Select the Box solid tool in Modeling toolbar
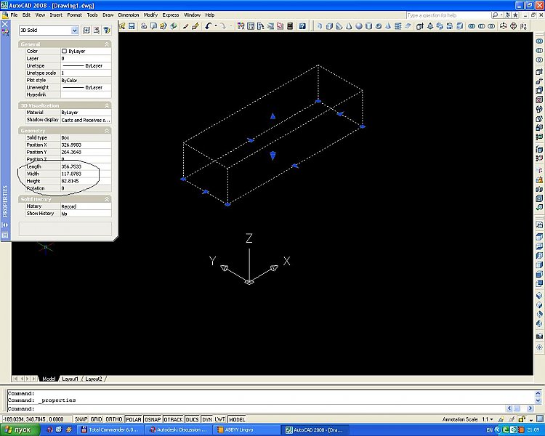This screenshot has height=436, width=545. (x=329, y=26)
